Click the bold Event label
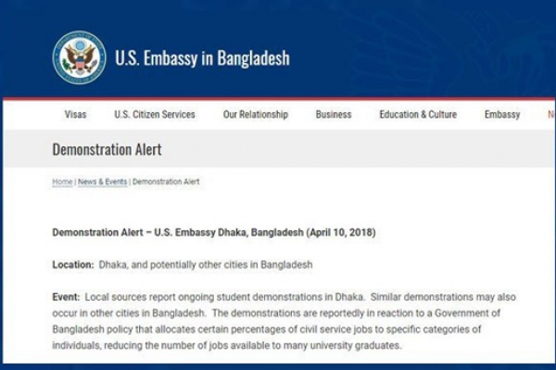This screenshot has height=370, width=556. click(66, 297)
